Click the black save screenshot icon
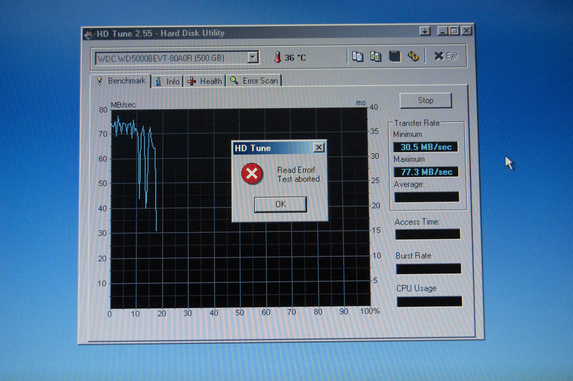 (395, 57)
